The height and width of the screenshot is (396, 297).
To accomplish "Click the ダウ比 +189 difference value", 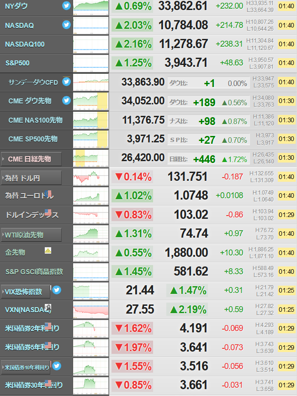I will coord(204,103).
